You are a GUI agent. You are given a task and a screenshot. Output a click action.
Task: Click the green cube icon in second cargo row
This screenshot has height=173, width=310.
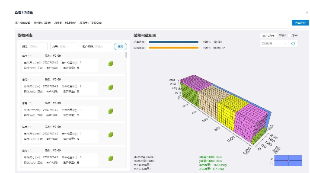(111, 88)
